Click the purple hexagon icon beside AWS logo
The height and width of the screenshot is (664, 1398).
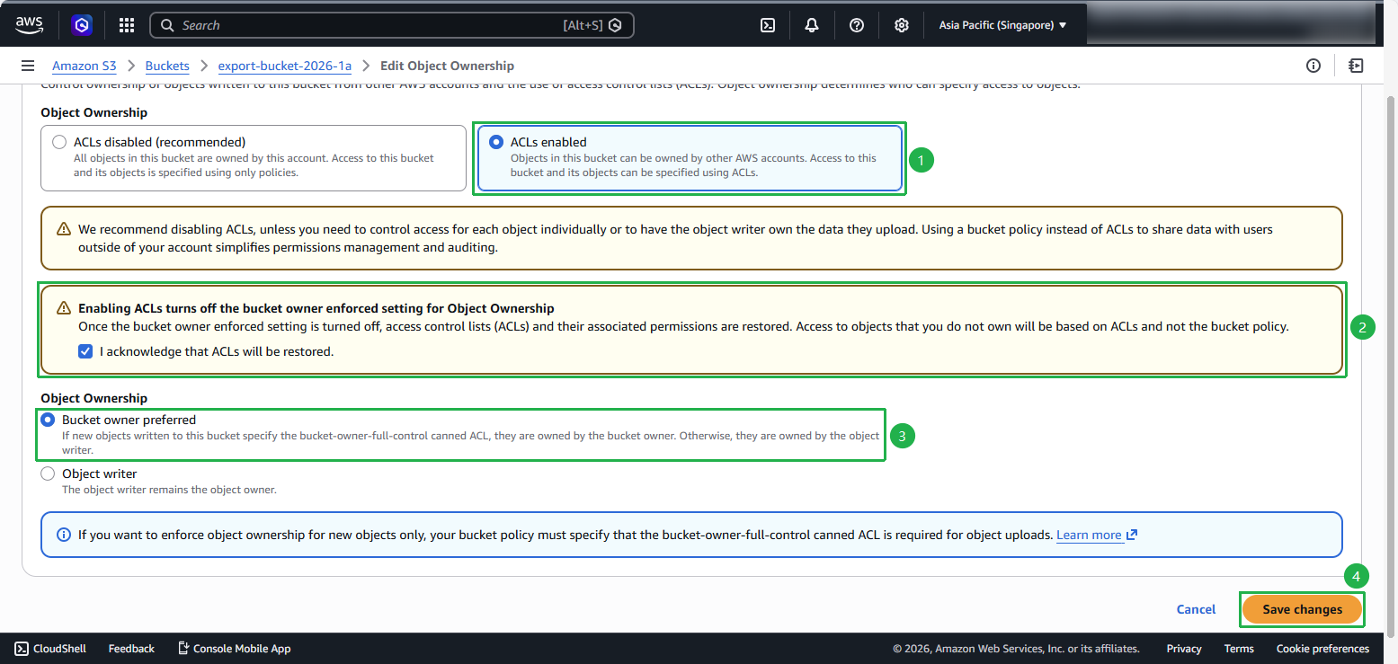82,25
